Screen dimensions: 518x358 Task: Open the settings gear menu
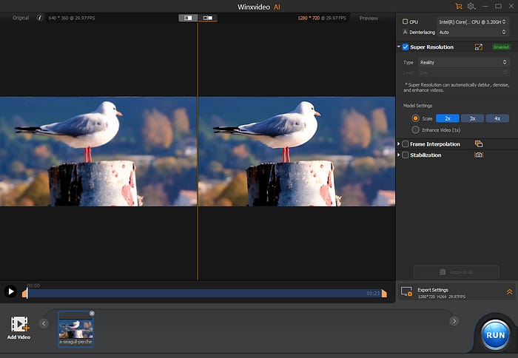pyautogui.click(x=471, y=6)
